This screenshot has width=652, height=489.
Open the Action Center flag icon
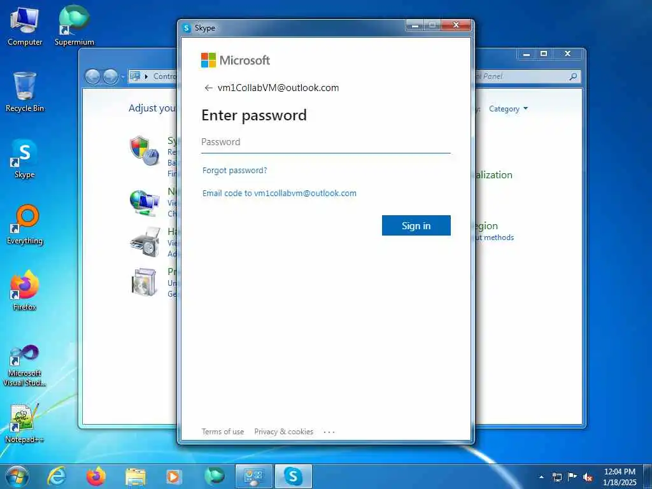(x=572, y=477)
